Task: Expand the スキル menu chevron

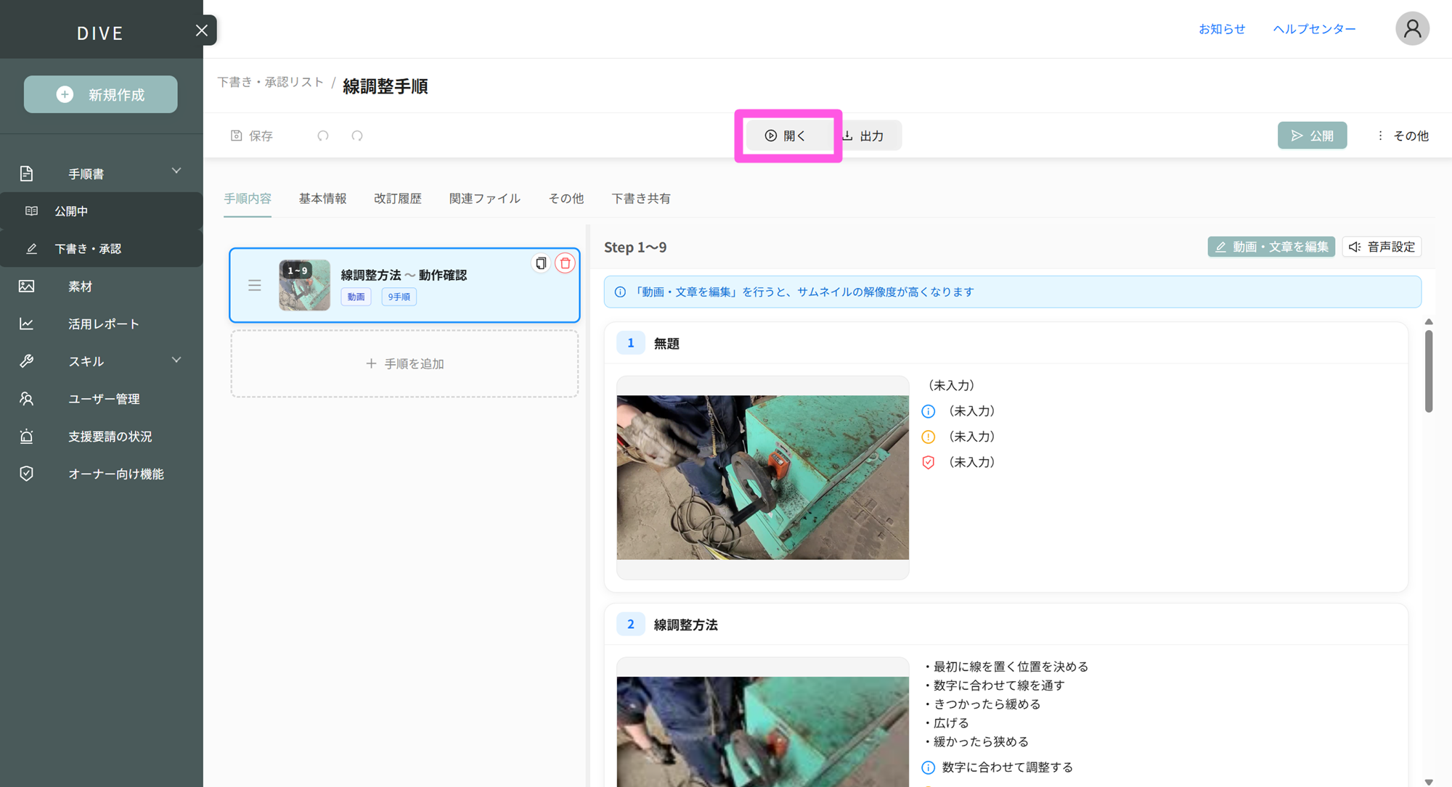Action: pos(176,360)
